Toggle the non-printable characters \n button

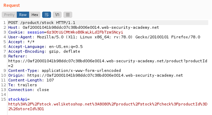click(57, 15)
